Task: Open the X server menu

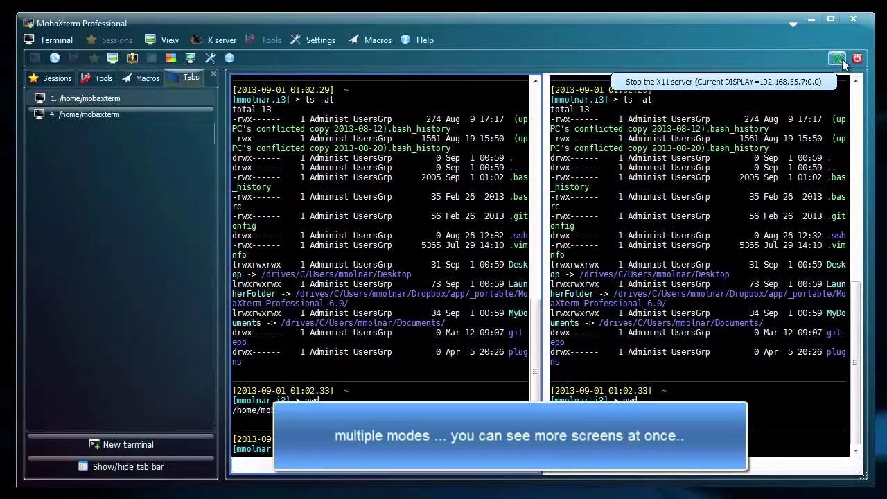Action: coord(213,40)
